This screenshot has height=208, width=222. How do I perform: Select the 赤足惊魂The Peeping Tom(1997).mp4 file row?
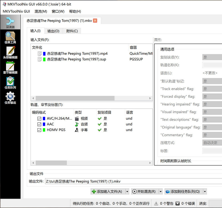(x=92, y=53)
